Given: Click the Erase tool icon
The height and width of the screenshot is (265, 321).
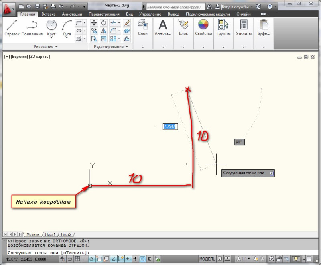Looking at the screenshot, I should pos(127,23).
